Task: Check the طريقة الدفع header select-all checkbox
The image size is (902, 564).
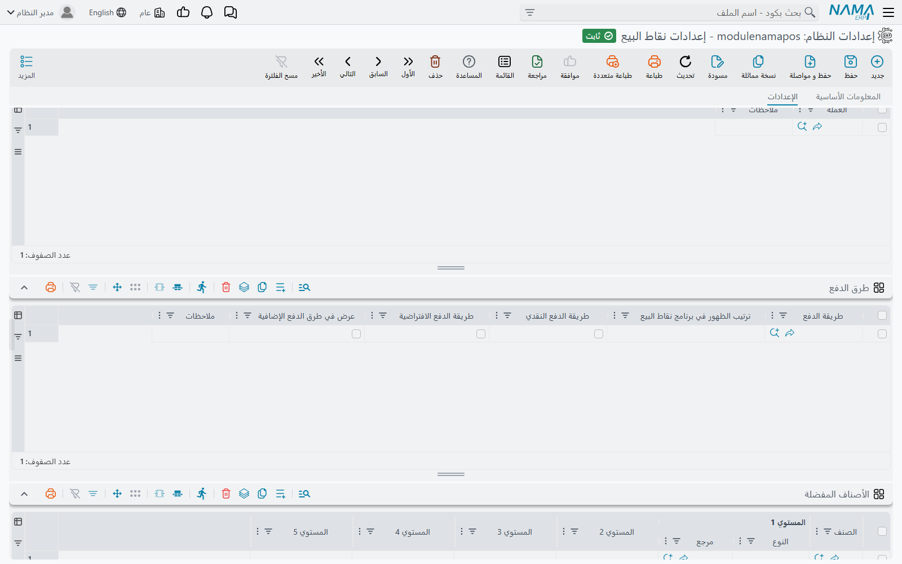Action: tap(882, 315)
